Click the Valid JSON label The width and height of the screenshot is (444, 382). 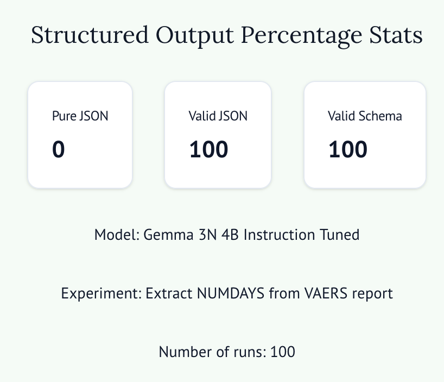[x=218, y=116]
